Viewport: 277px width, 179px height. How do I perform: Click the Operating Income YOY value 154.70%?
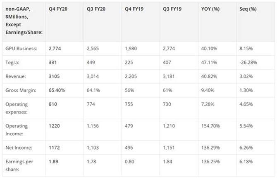point(211,125)
